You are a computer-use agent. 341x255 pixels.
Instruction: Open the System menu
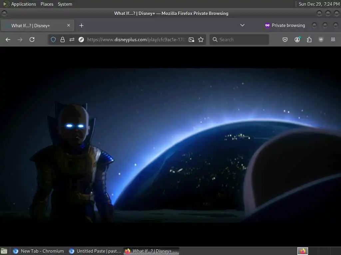pos(65,4)
